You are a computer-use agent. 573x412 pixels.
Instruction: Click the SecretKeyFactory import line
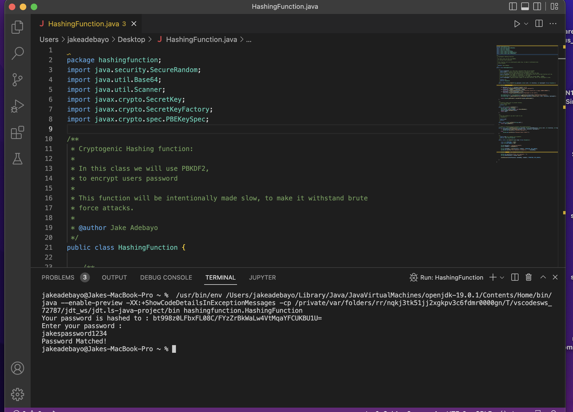140,109
